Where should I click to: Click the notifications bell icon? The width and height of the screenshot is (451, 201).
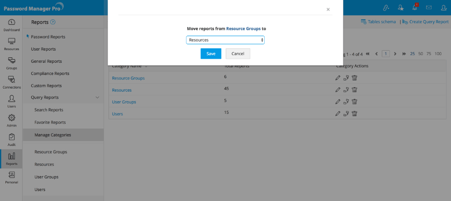[414, 7]
